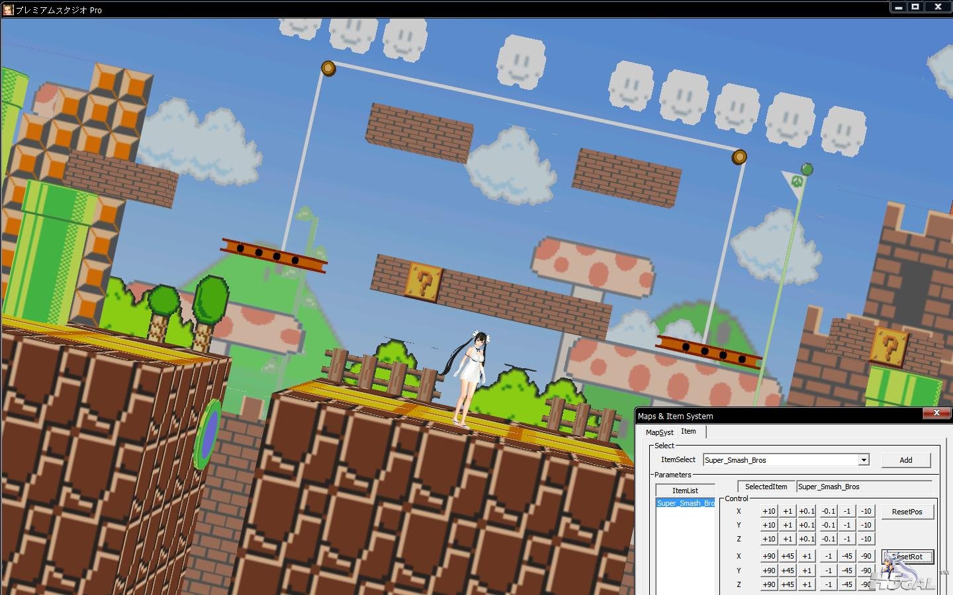
Task: Rotate item +45 around Y axis
Action: point(788,571)
